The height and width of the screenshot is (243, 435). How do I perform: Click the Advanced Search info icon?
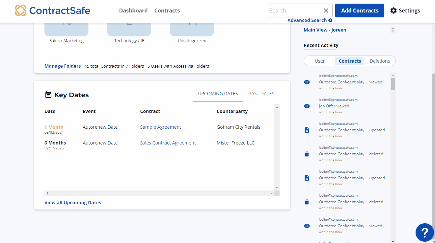click(x=330, y=20)
